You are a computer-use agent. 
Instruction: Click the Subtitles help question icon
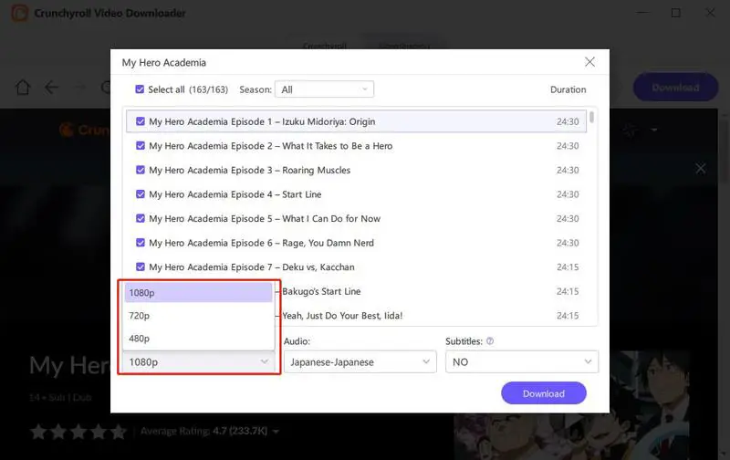click(x=490, y=341)
